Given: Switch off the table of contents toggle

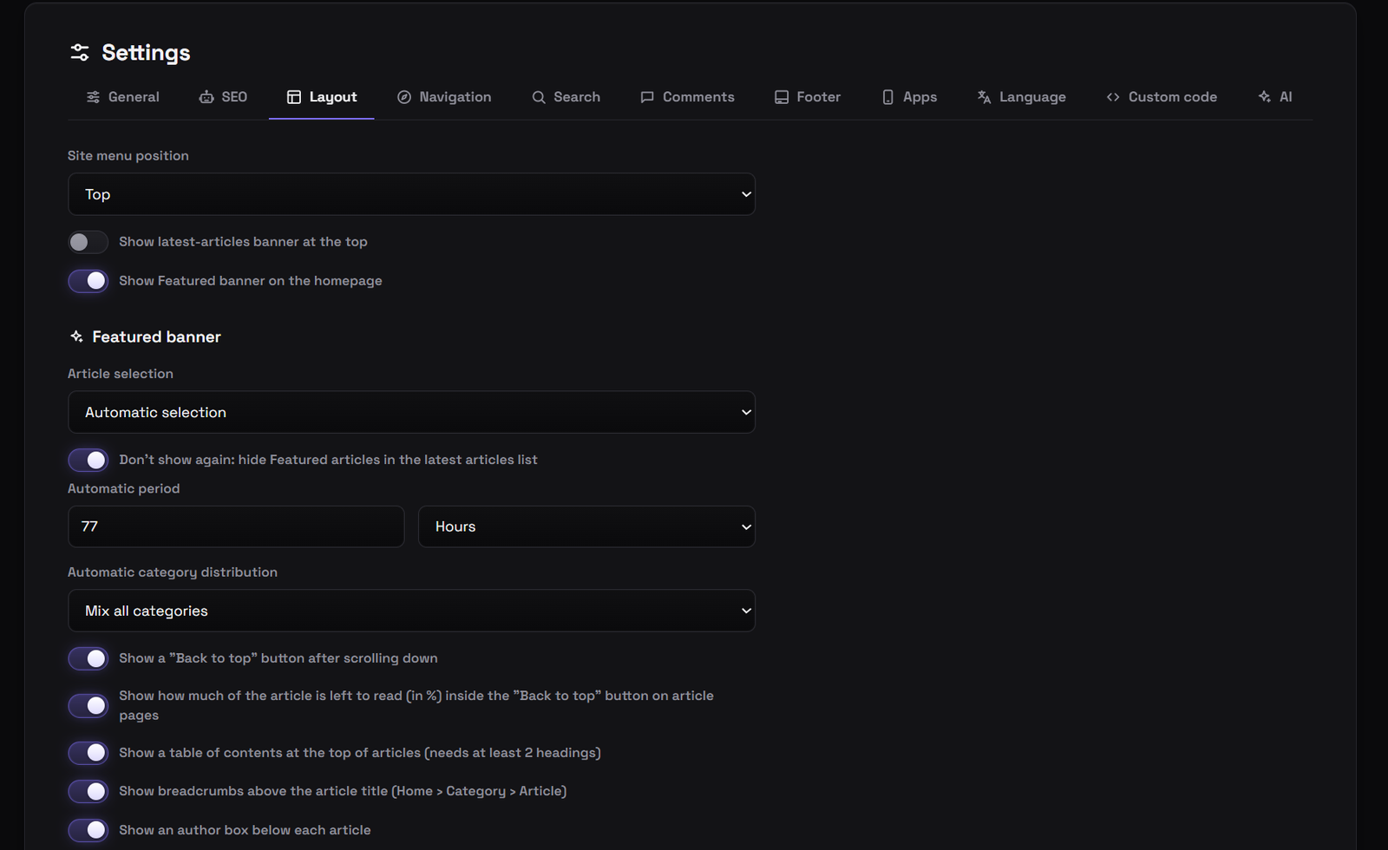Looking at the screenshot, I should pyautogui.click(x=88, y=753).
